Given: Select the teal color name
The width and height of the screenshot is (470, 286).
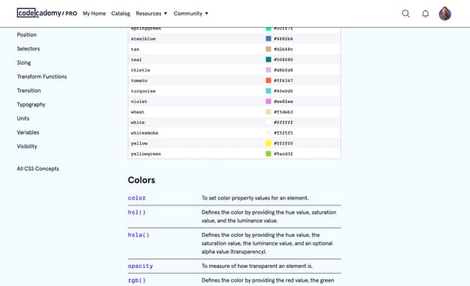Looking at the screenshot, I should point(136,59).
